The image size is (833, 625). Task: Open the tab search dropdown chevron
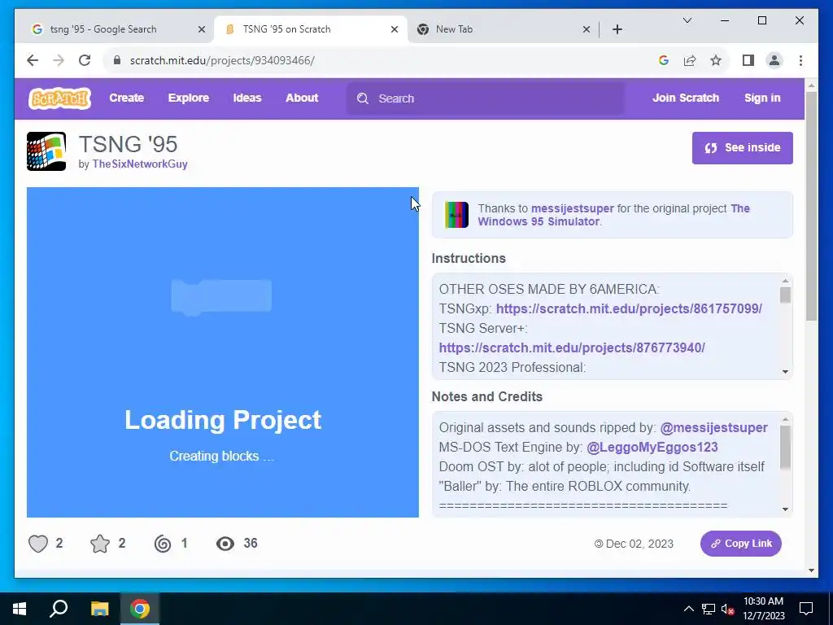[x=687, y=20]
